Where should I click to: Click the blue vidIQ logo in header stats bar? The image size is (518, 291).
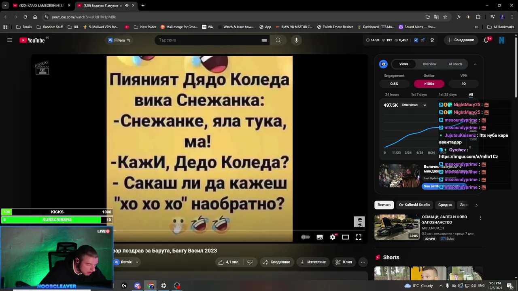tap(416, 40)
